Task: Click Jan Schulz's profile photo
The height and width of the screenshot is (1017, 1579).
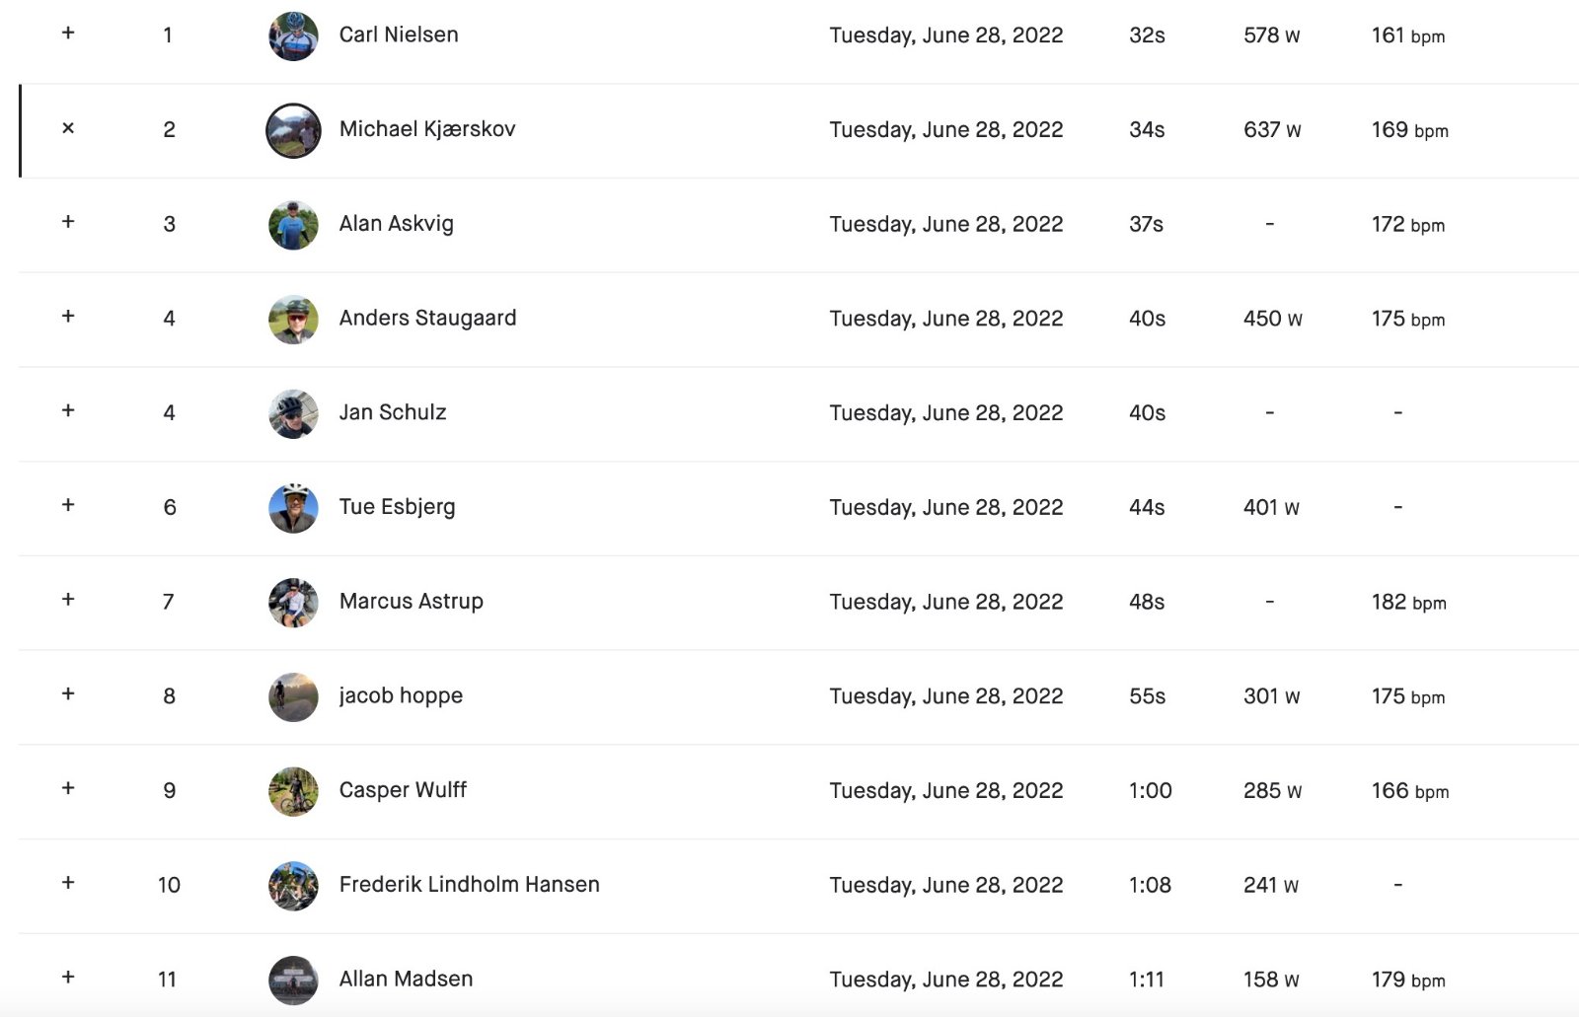Action: (293, 414)
